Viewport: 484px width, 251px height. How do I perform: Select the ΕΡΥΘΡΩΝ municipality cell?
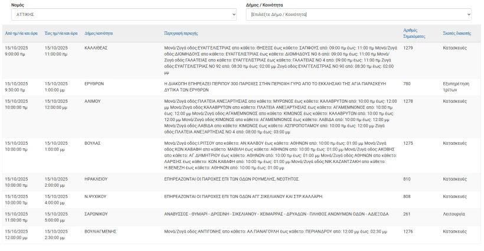coord(94,84)
